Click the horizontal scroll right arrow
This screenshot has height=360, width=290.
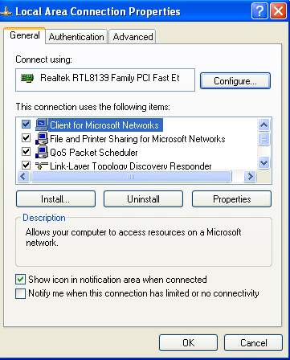coord(250,176)
